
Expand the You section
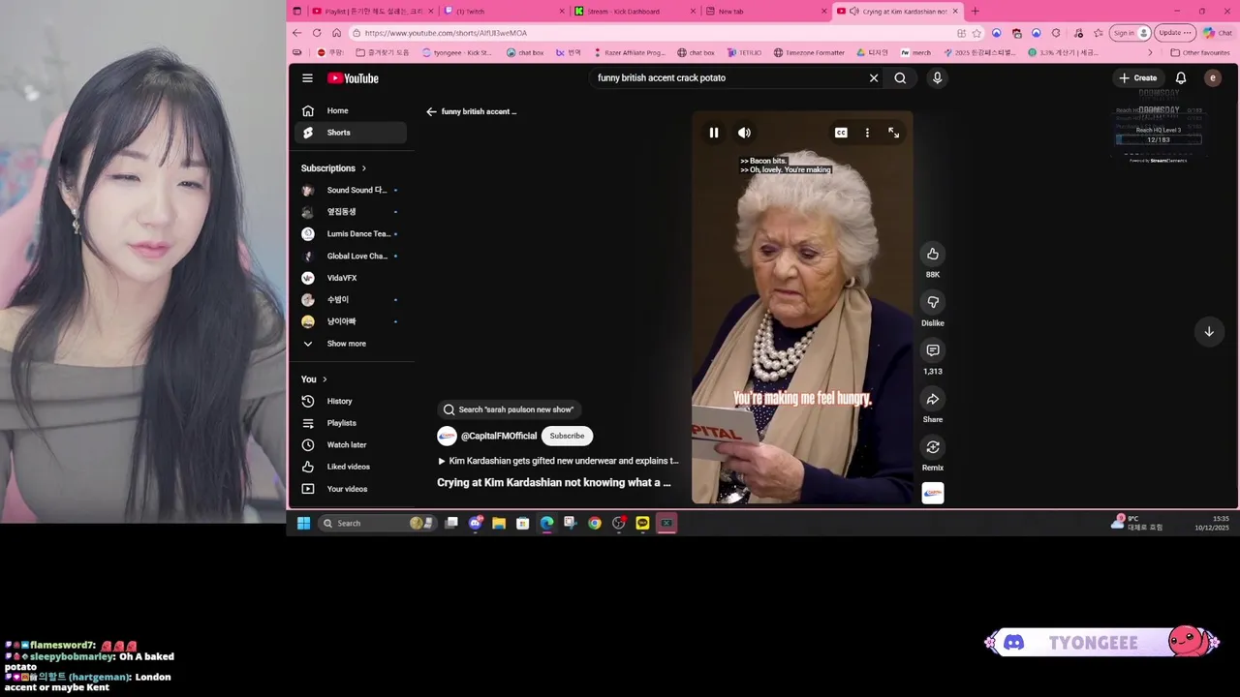point(314,379)
